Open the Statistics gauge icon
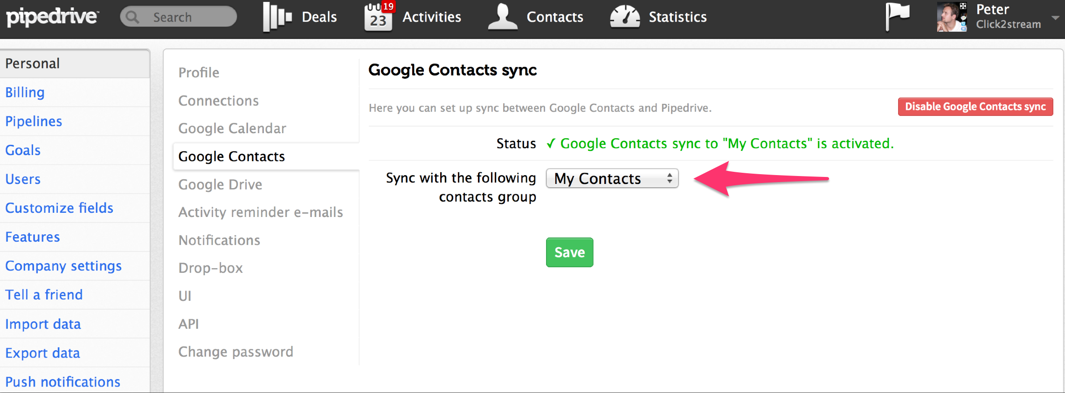Screen dimensions: 1065x393 tap(625, 17)
